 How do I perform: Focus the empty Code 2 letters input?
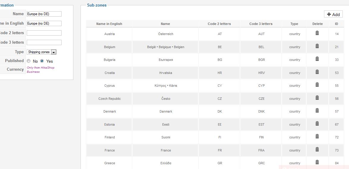[44, 33]
